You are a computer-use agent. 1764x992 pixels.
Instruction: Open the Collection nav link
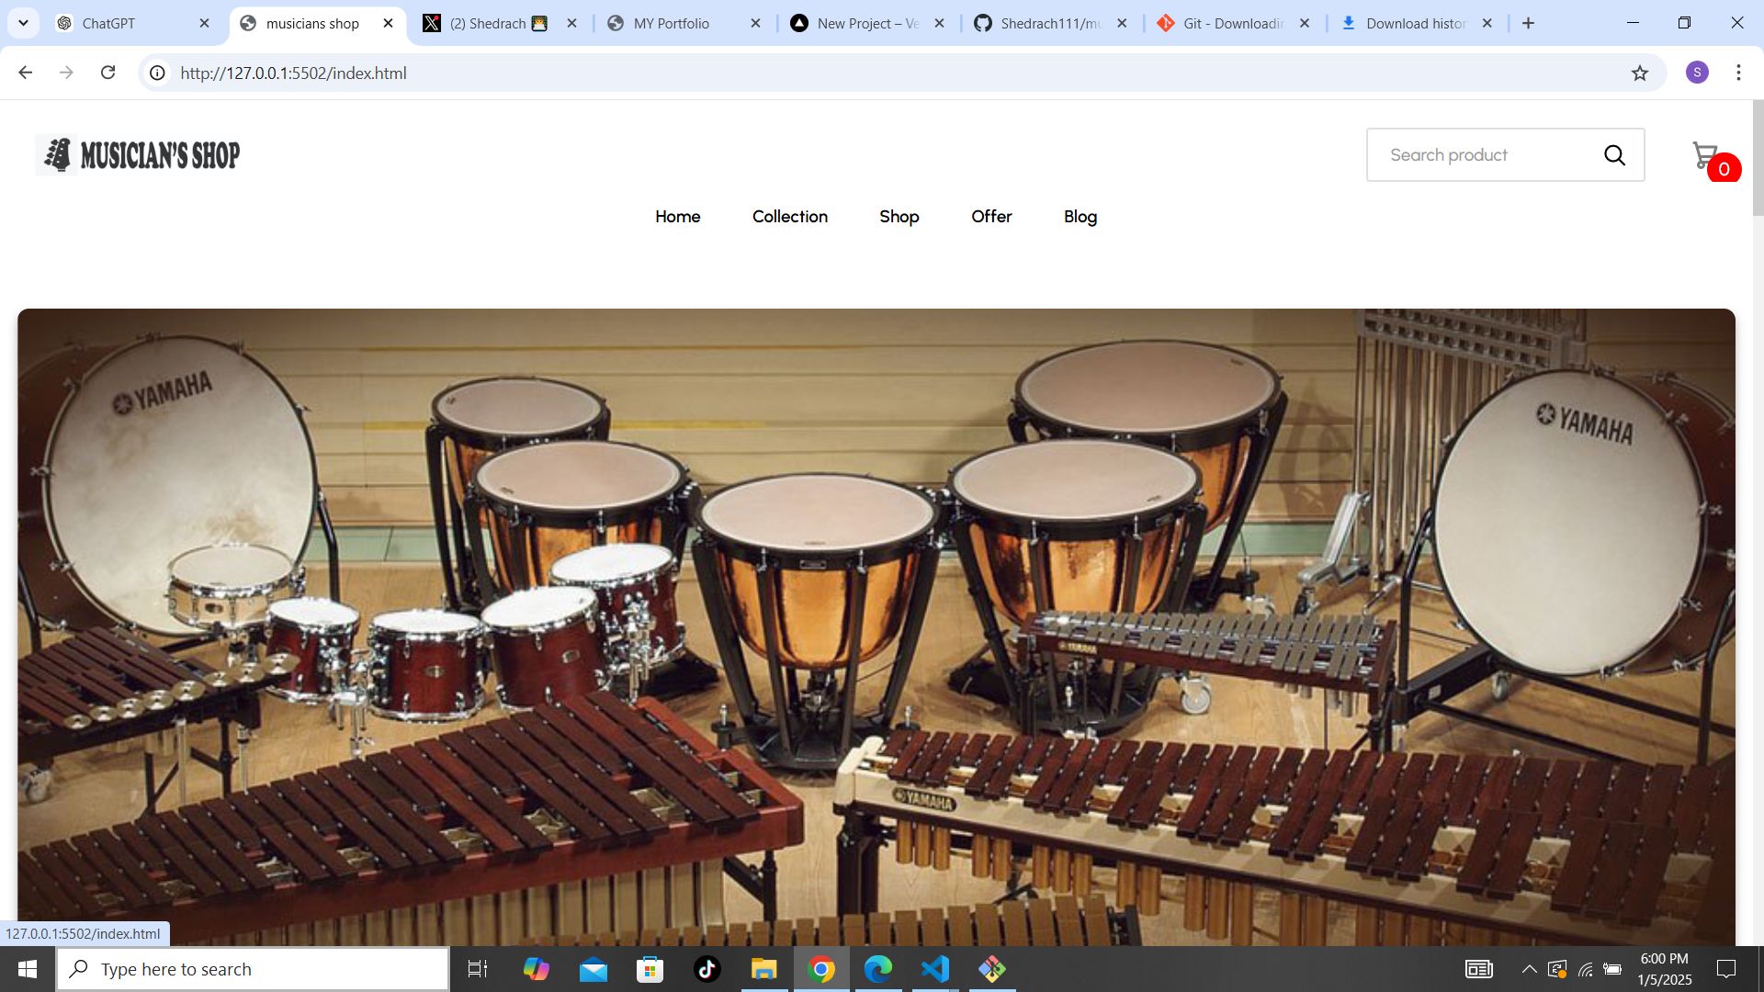[789, 217]
